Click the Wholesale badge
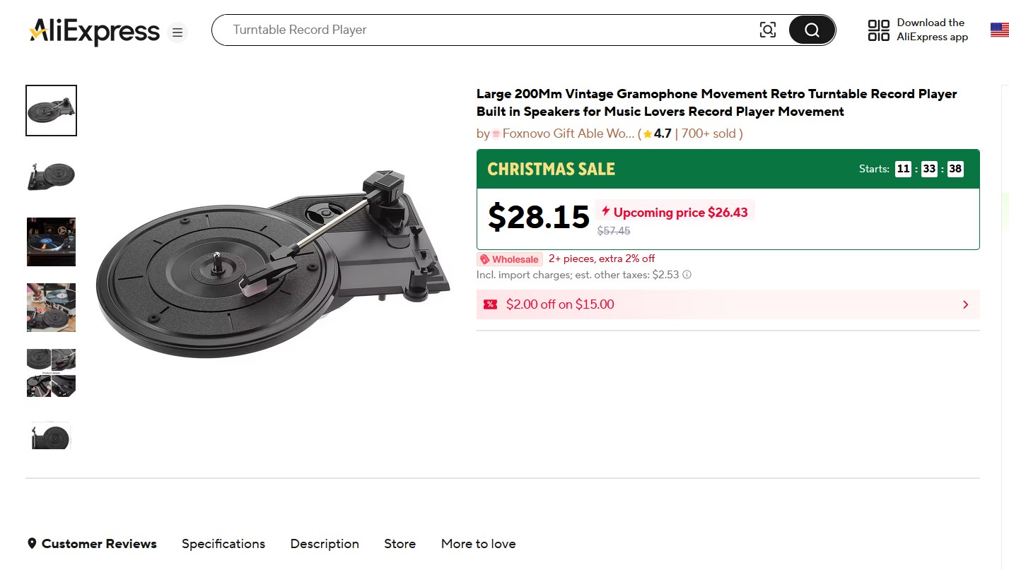Viewport: 1009px width, 570px height. pos(509,259)
